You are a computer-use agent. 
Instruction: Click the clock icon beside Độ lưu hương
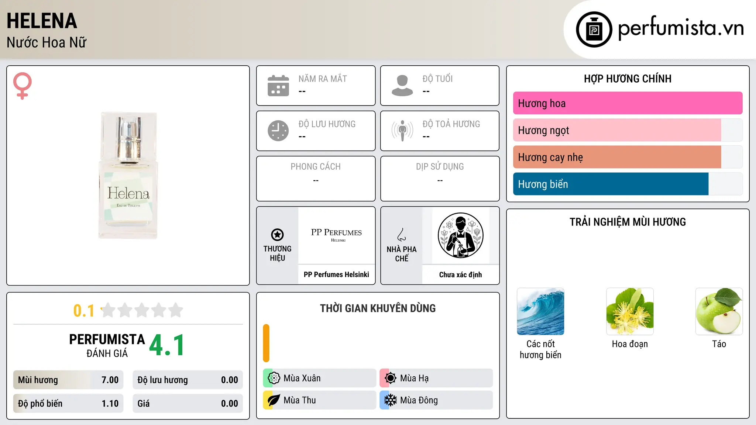tap(278, 131)
